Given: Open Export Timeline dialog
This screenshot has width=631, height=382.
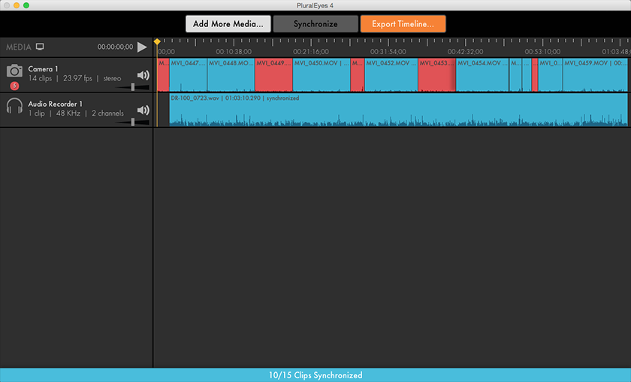Looking at the screenshot, I should coord(403,24).
